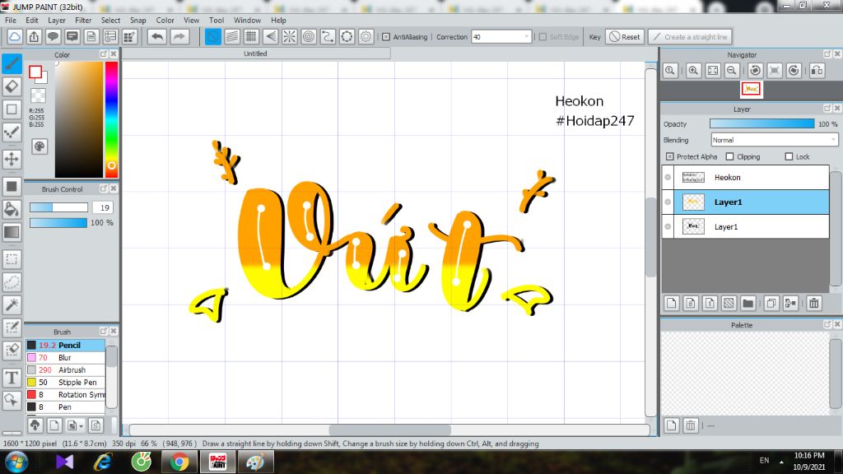
Task: Open the Blending mode dropdown
Action: [x=774, y=140]
